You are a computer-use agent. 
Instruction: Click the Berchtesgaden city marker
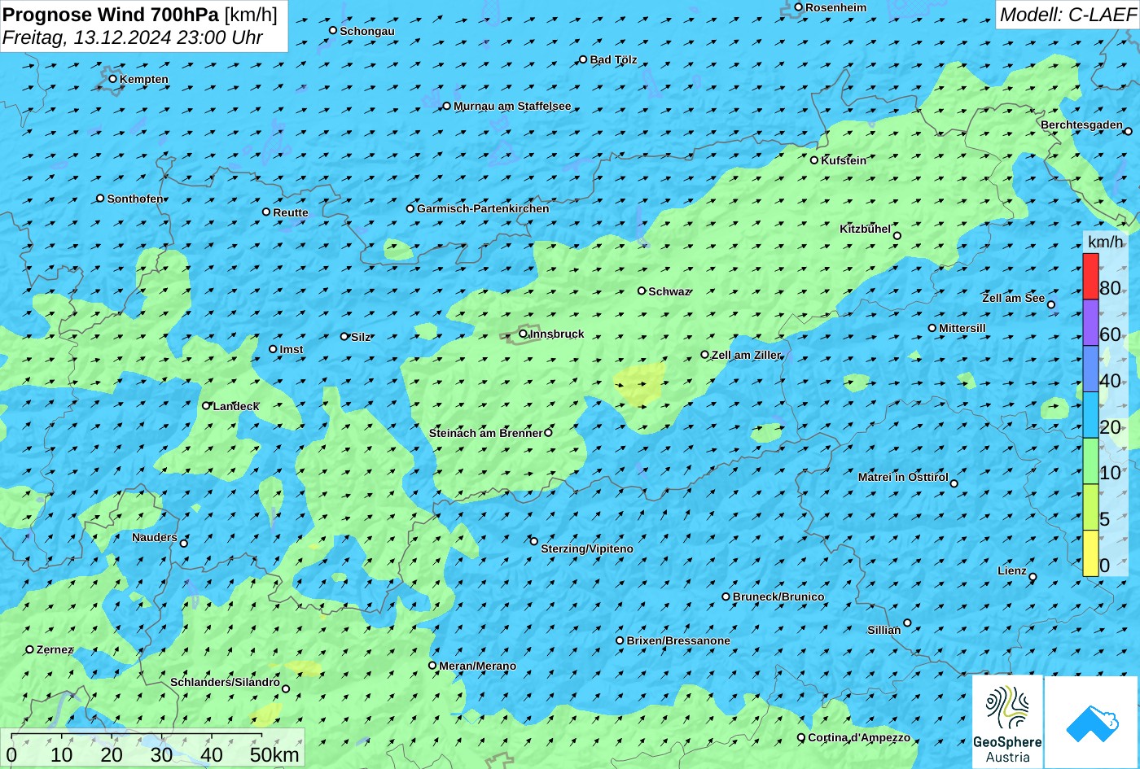pyautogui.click(x=1129, y=130)
